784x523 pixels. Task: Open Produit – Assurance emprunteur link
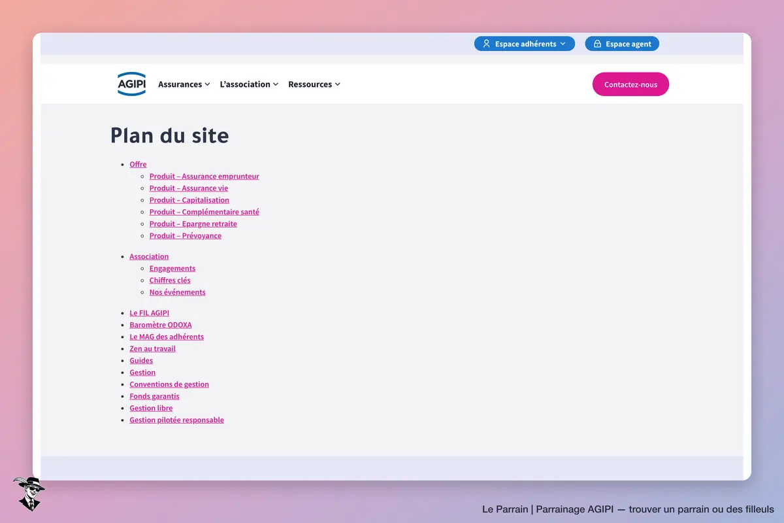[204, 177]
